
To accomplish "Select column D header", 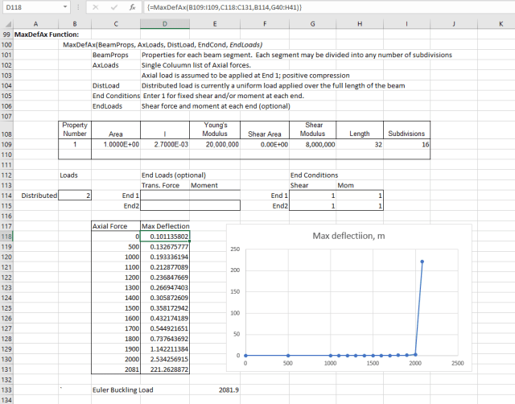I will (165, 25).
